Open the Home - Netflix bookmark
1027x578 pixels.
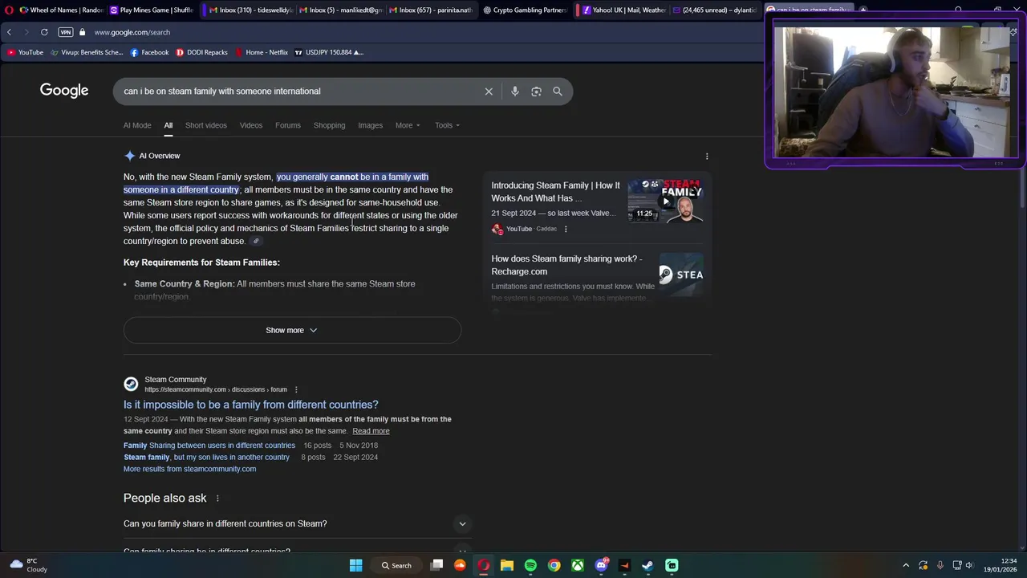coord(262,52)
